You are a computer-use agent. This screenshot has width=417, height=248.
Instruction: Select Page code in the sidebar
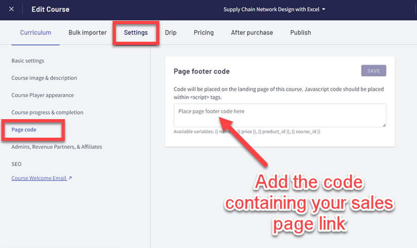pos(24,130)
